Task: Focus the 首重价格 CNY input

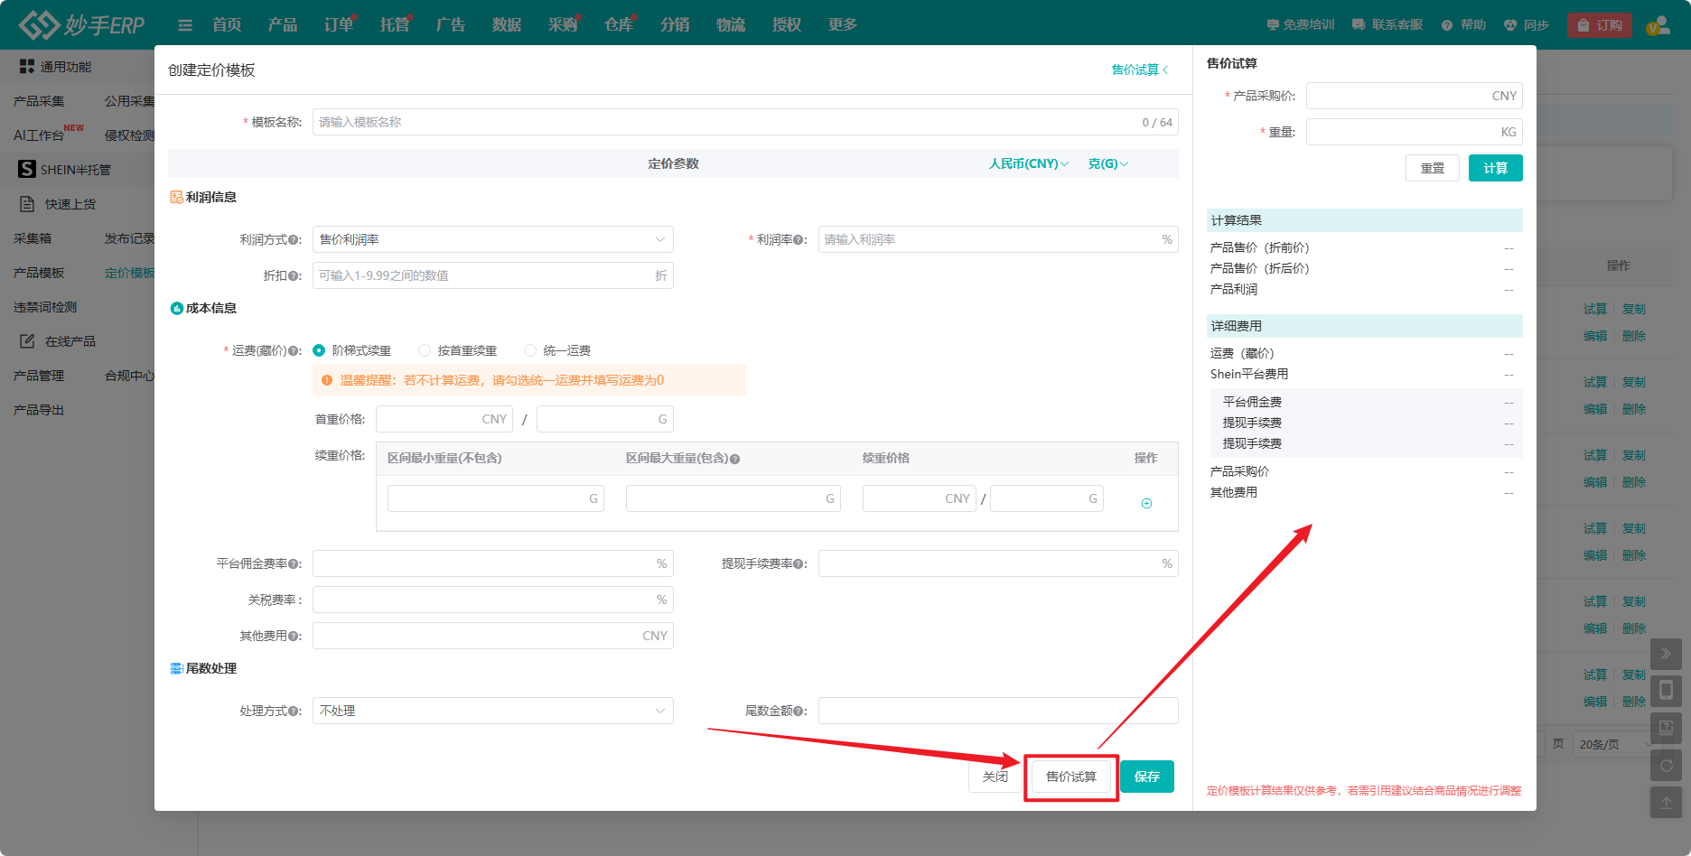Action: point(444,419)
